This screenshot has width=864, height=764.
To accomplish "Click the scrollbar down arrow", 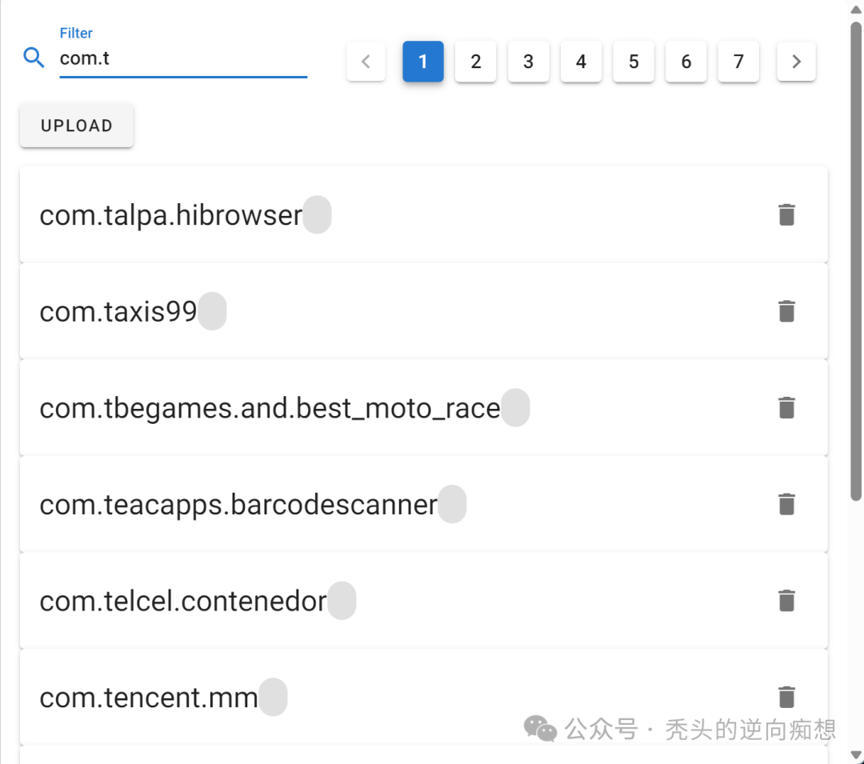I will pos(856,754).
